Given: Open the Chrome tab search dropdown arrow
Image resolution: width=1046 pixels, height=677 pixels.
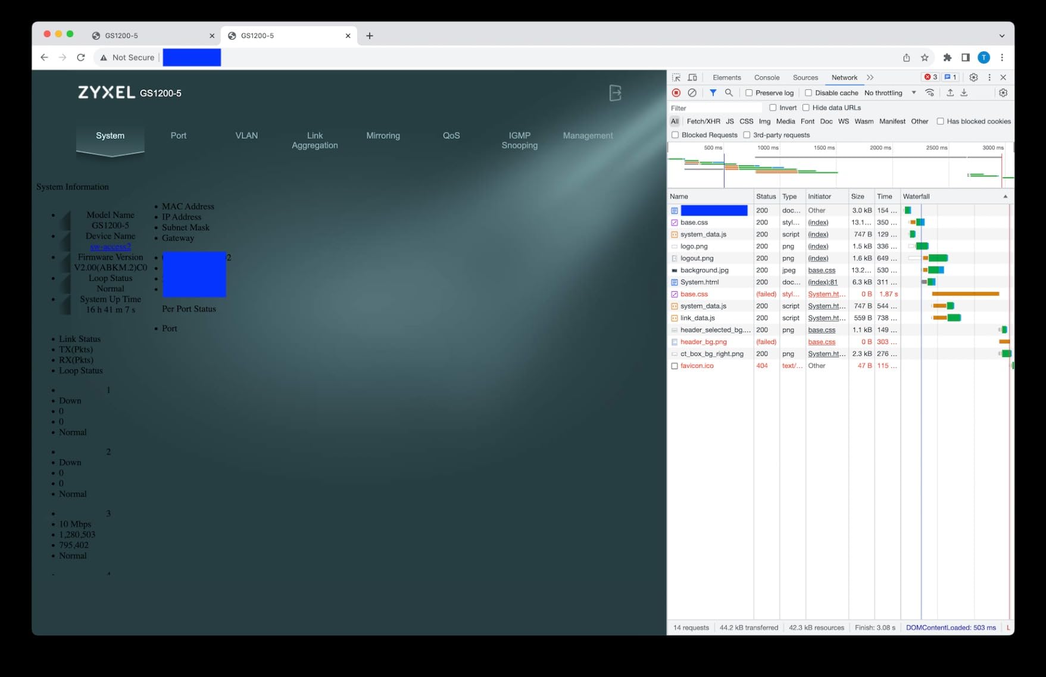Looking at the screenshot, I should (1002, 36).
